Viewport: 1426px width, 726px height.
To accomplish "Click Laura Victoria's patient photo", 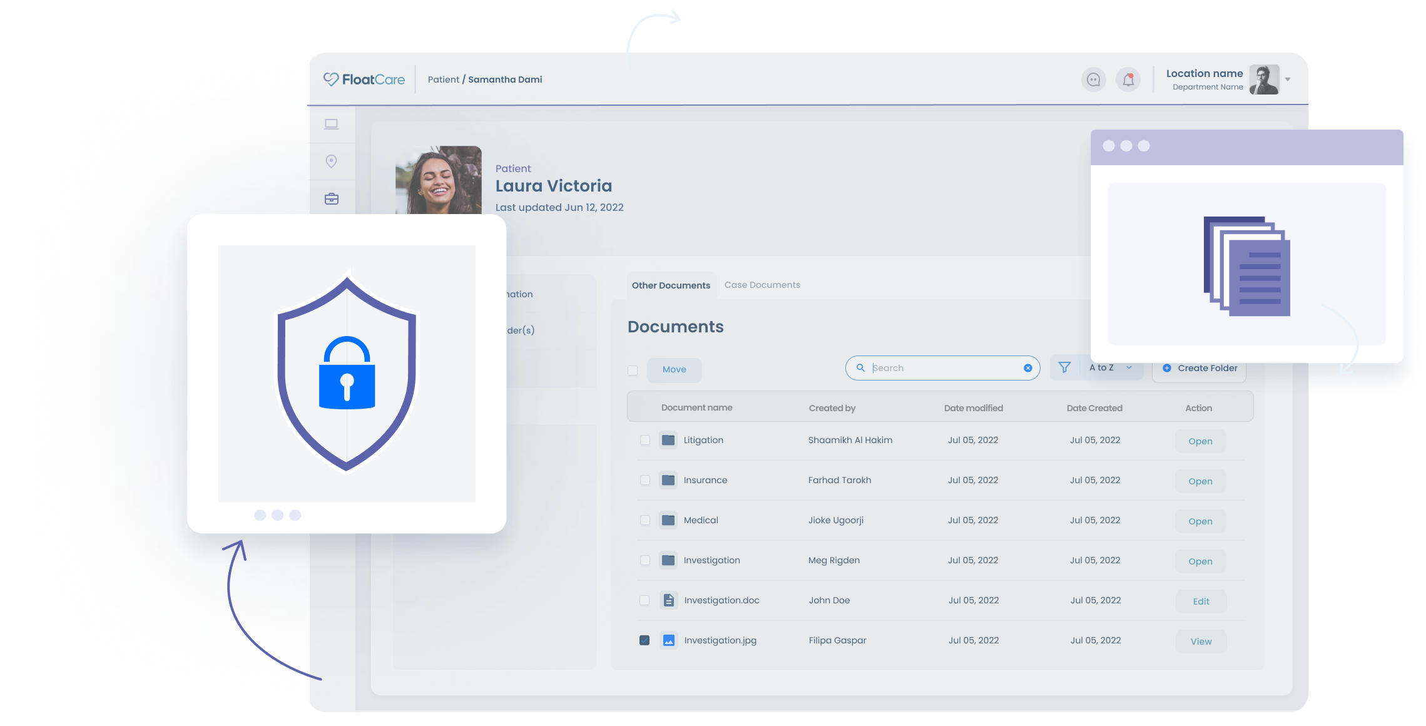I will click(x=438, y=180).
